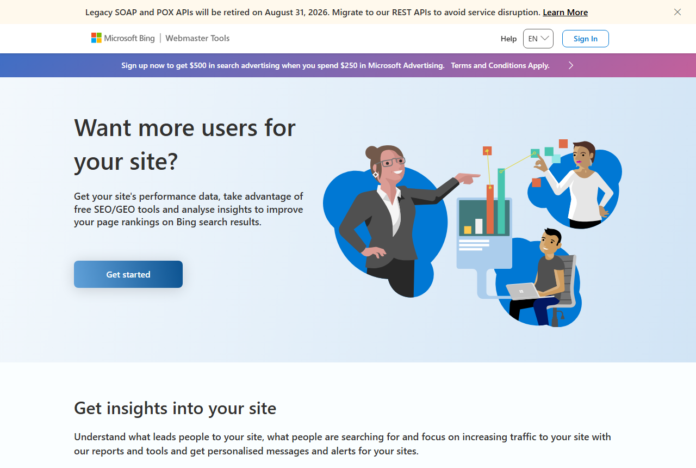
Task: Click the 'Want more users for your site?' heading
Action: point(185,144)
